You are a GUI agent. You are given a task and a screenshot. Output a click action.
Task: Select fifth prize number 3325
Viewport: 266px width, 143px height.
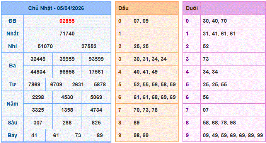point(38,110)
